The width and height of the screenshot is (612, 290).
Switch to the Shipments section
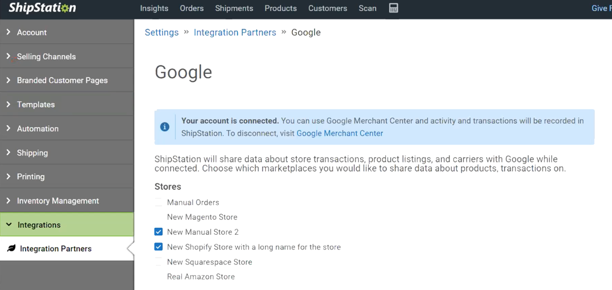234,8
